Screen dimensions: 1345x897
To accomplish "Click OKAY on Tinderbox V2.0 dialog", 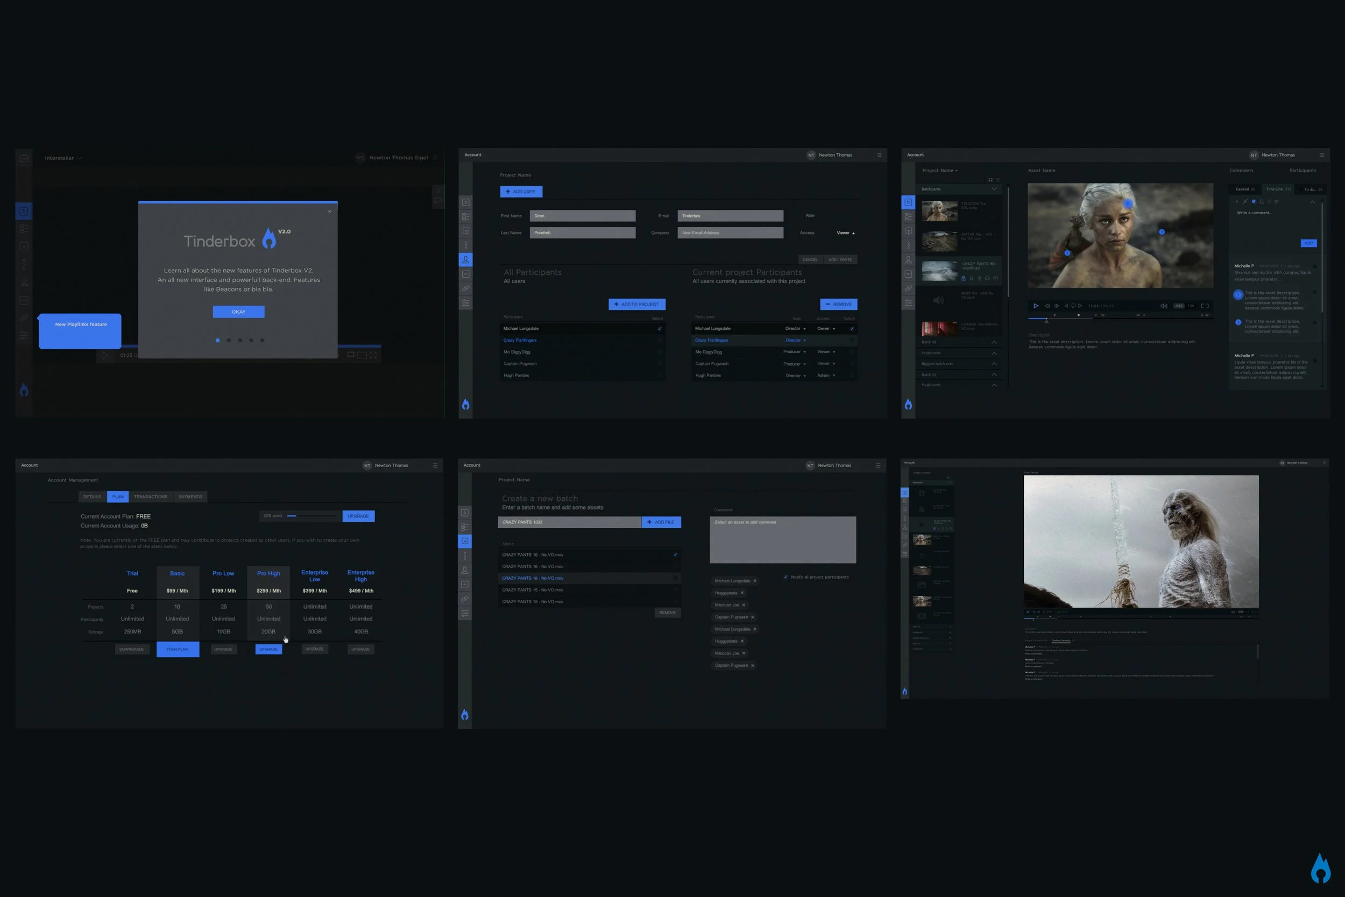I will point(238,312).
